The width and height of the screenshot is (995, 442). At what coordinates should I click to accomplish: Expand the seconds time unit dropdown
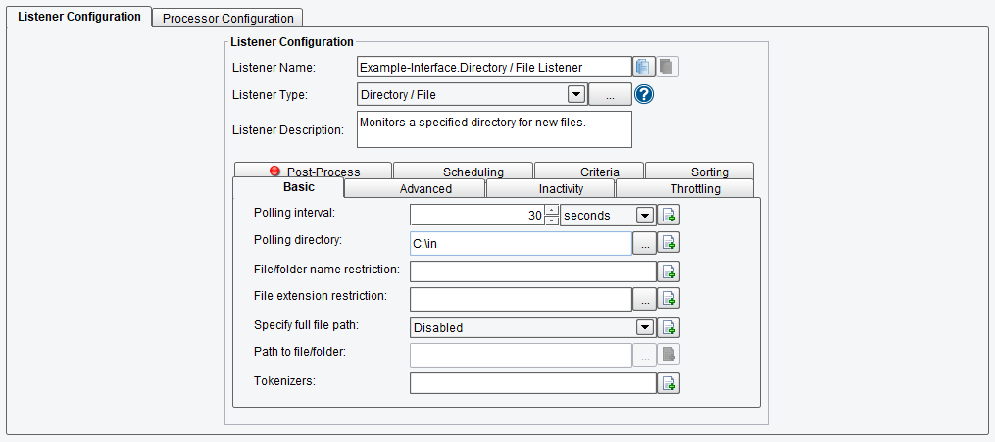645,216
